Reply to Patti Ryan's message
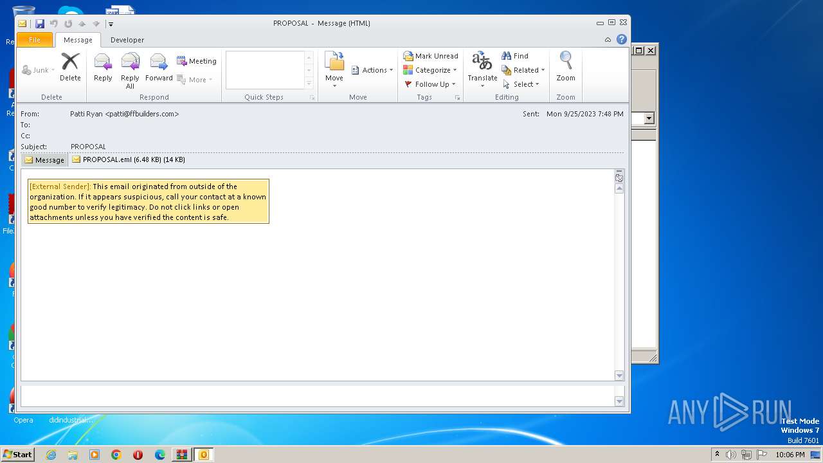Image resolution: width=823 pixels, height=463 pixels. [x=103, y=68]
